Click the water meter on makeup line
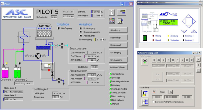The height and width of the screenshot is (110, 204). pos(62,46)
